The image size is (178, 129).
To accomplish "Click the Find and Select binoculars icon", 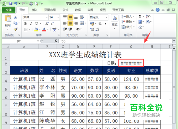I will tap(148, 22).
